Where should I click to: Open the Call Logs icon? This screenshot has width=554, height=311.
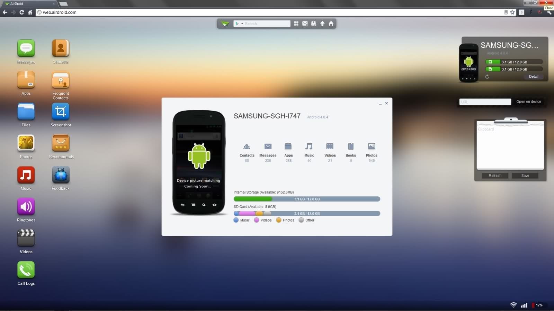[x=26, y=270]
